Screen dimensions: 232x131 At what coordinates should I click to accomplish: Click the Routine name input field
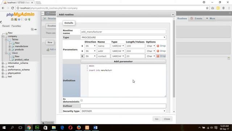point(123,32)
